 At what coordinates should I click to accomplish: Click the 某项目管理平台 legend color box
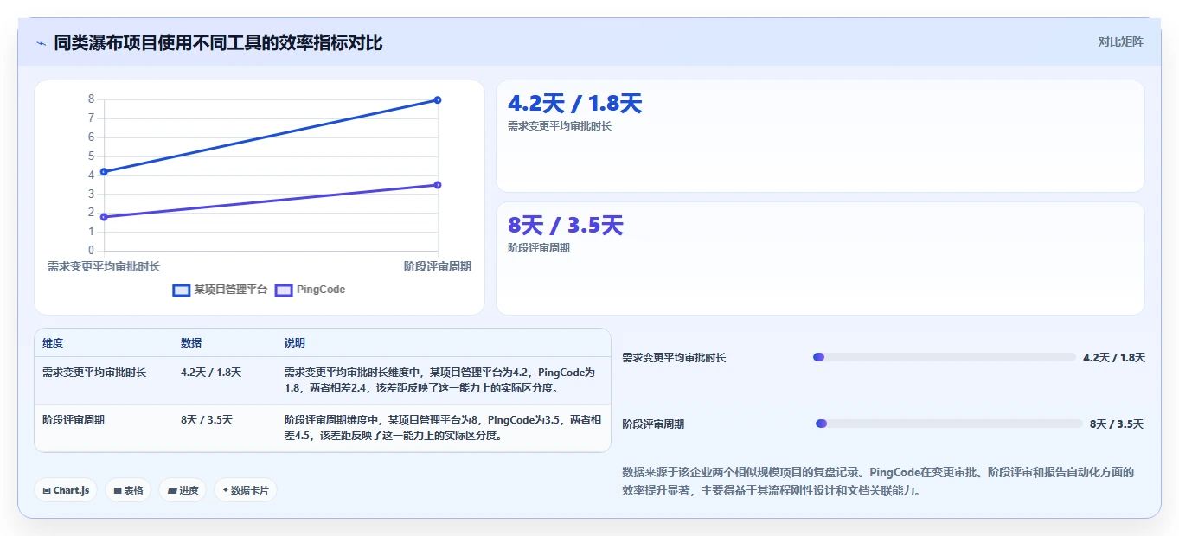(x=182, y=290)
